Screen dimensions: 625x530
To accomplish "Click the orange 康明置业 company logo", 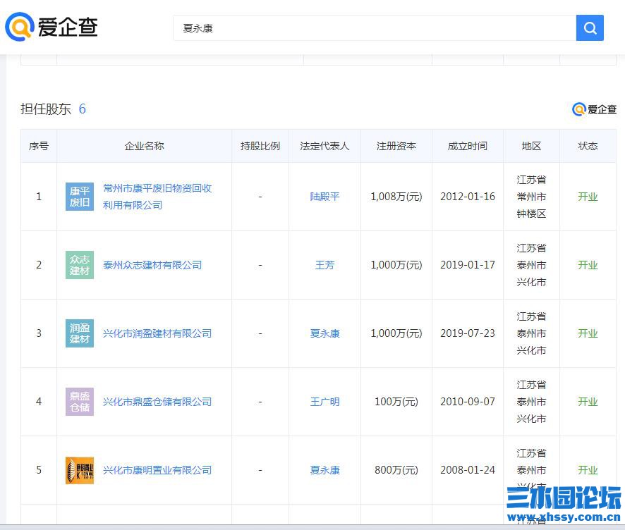I will (80, 470).
